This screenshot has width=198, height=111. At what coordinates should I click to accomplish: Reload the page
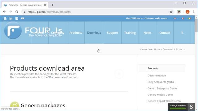(x=17, y=12)
